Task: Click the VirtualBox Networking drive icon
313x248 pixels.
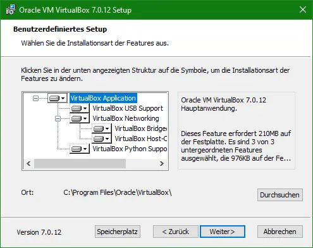Action: (x=80, y=118)
